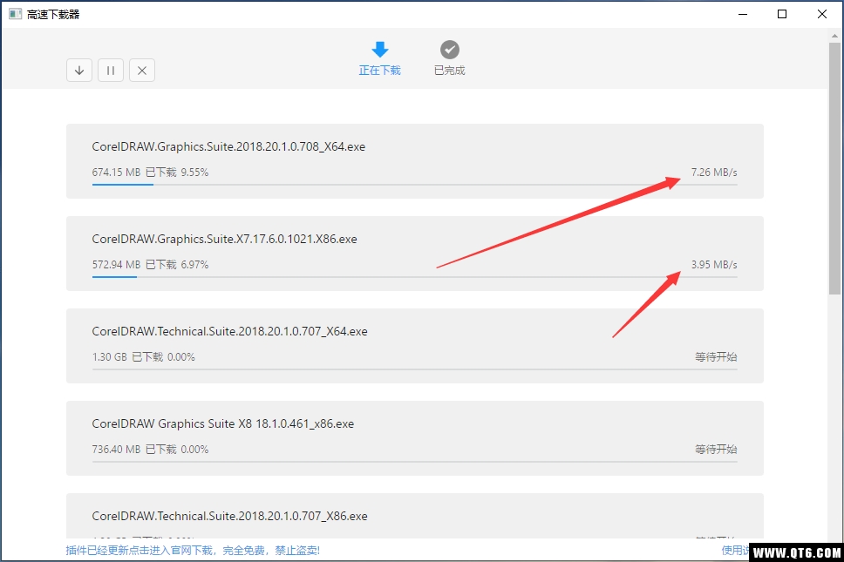Image resolution: width=844 pixels, height=562 pixels.
Task: Switch to the 正在下载 tab
Action: click(379, 58)
